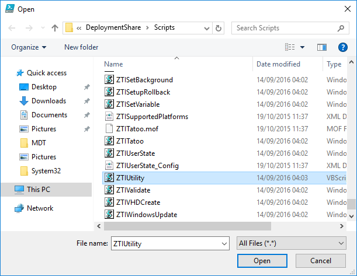Open the change view options dropdown
357x276 pixels.
pos(302,47)
